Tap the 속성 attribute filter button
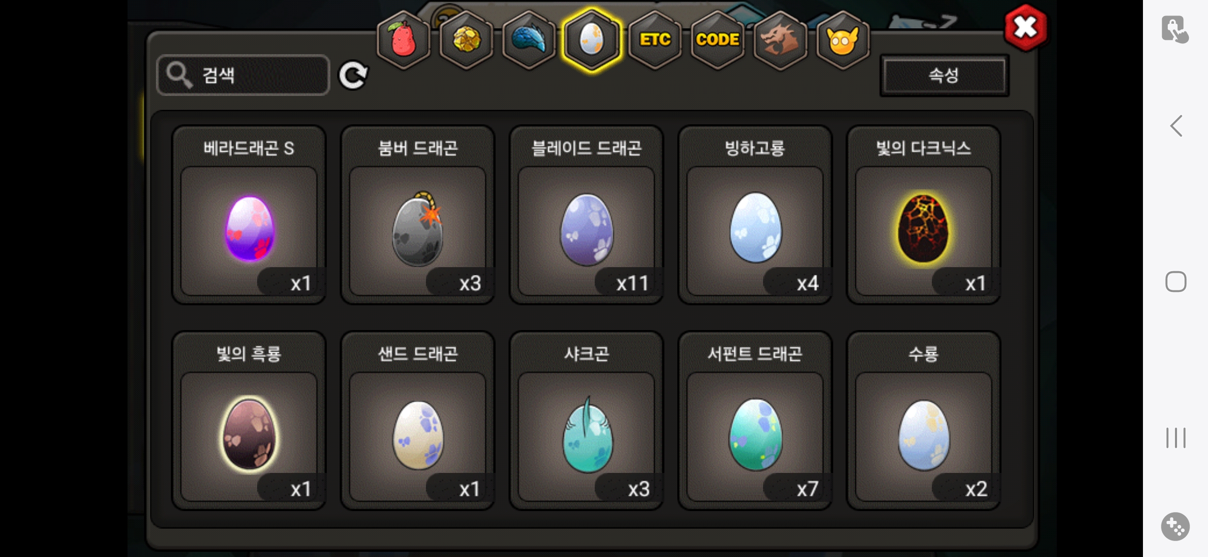The image size is (1208, 557). (944, 76)
